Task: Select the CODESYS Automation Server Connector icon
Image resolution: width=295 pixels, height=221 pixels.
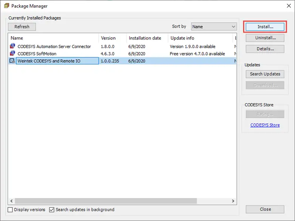Action: pos(12,46)
